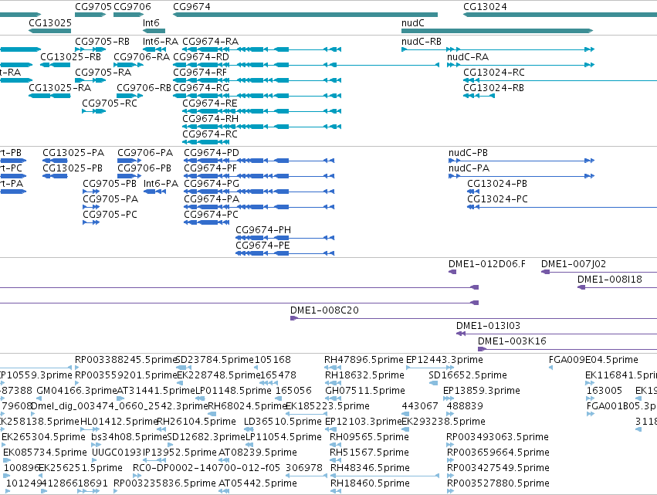Click transcript label CG9706-RA
657x495 pixels.
pos(141,57)
